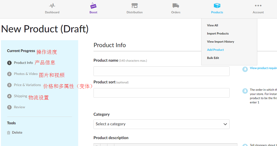
Task: Click the Dashboard pulse icon
Action: [x=52, y=6]
